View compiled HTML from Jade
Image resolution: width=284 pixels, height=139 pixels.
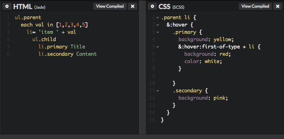coord(110,6)
